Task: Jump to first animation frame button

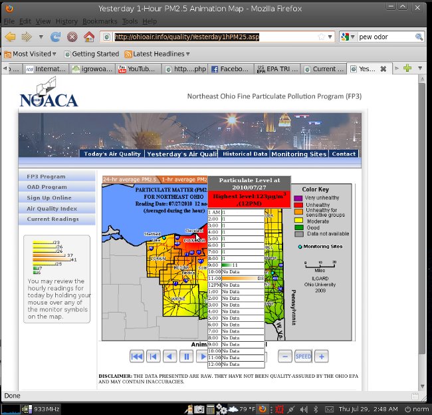Action: coord(137,356)
